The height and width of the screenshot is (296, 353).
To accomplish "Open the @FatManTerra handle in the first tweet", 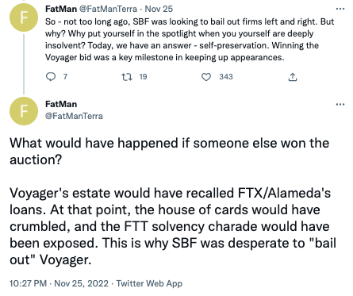I will tap(108, 9).
